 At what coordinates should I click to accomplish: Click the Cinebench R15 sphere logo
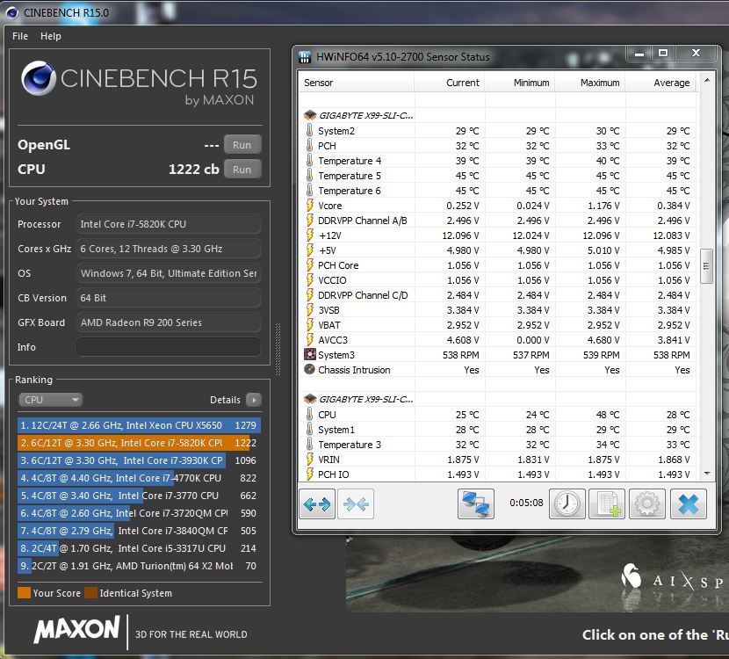[39, 78]
